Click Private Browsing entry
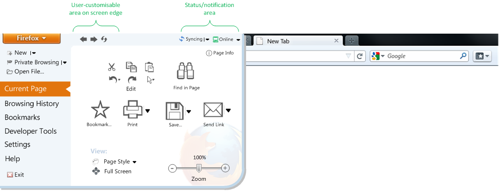 33,62
